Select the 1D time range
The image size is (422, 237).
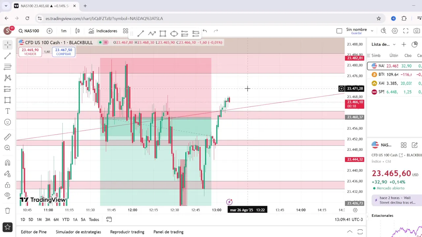[23, 220]
